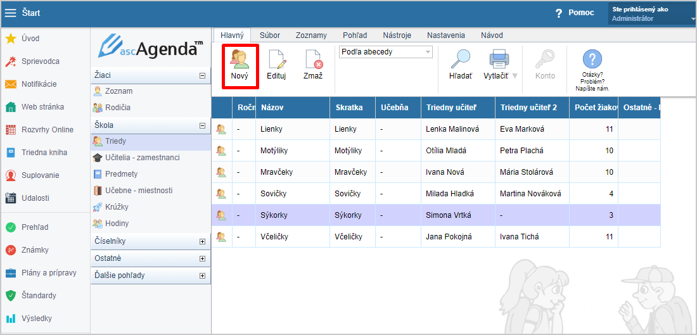Click the class icon in Sovičky row

[x=221, y=194]
